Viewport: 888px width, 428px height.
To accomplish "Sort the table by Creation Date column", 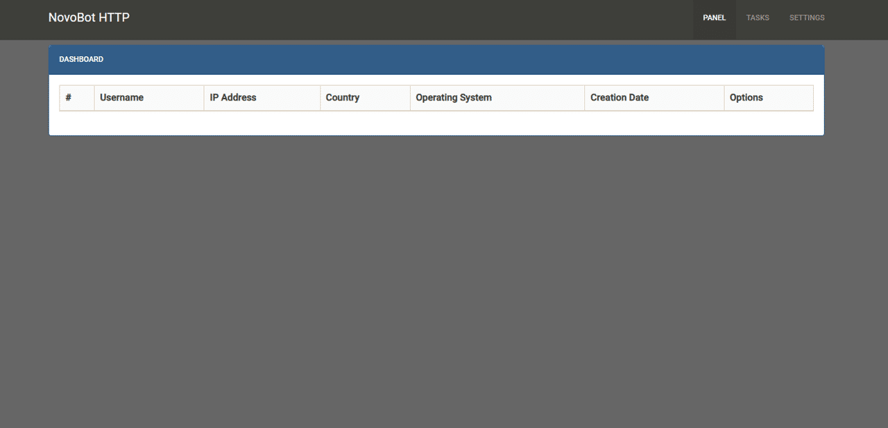I will pos(620,97).
